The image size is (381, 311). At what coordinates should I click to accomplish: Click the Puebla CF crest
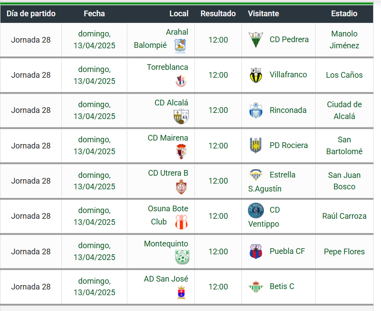pos(255,252)
